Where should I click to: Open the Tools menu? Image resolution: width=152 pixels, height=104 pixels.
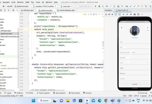pos(38,2)
